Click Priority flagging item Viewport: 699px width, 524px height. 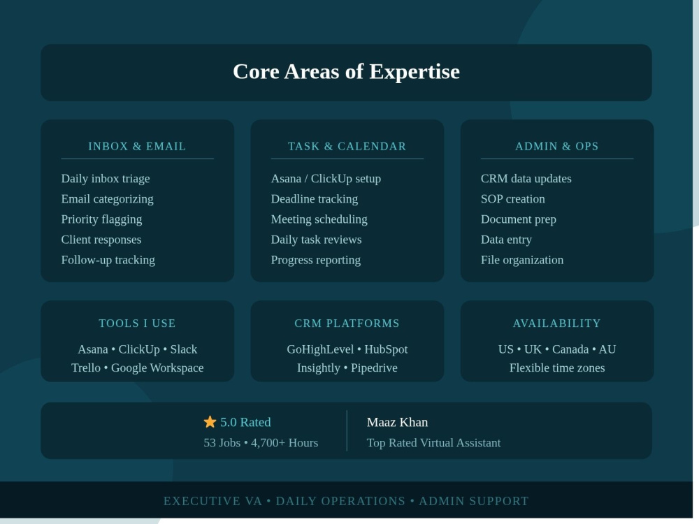(x=101, y=219)
